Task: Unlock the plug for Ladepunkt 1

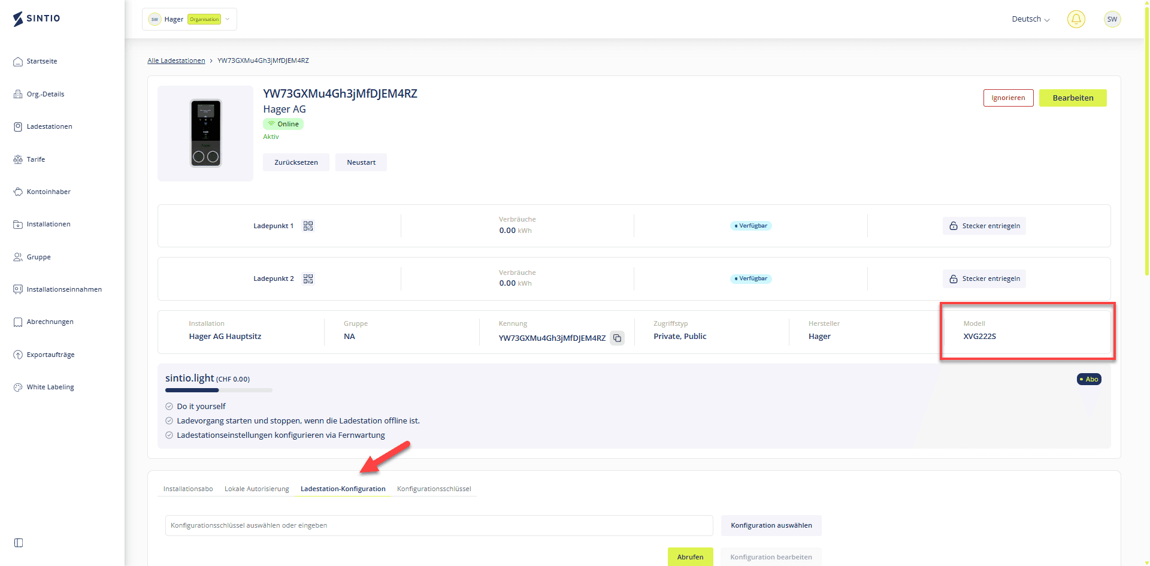Action: (984, 226)
